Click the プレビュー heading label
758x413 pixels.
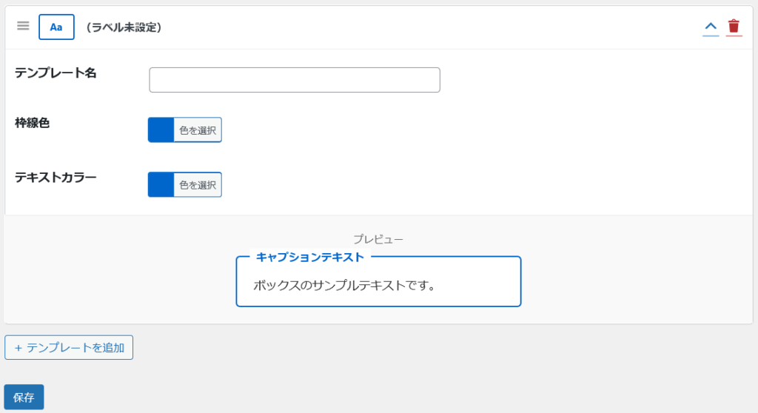pyautogui.click(x=378, y=239)
